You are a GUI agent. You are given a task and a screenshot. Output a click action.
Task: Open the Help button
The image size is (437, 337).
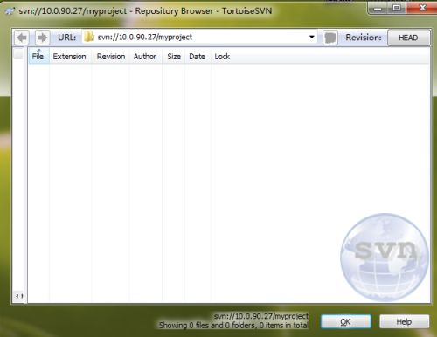click(x=404, y=322)
